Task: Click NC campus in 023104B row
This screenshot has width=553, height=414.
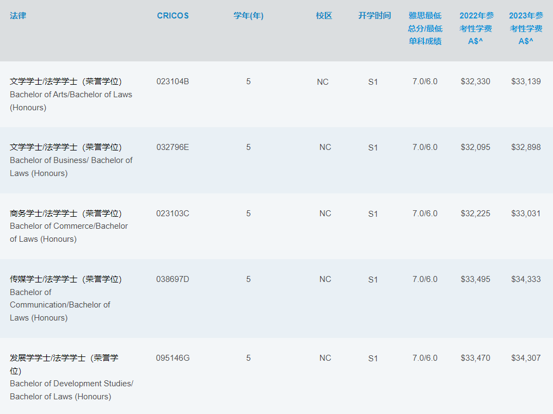Action: [x=323, y=82]
